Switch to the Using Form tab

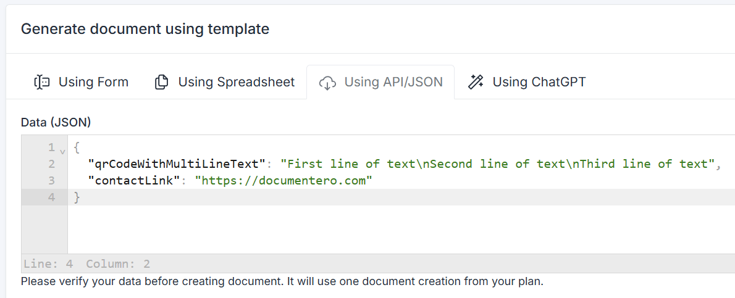tap(93, 82)
